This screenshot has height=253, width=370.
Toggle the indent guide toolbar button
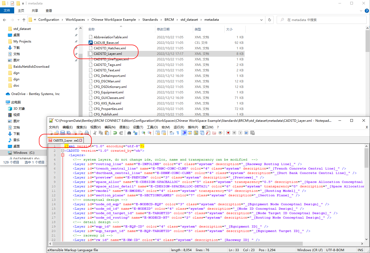pos(184,133)
